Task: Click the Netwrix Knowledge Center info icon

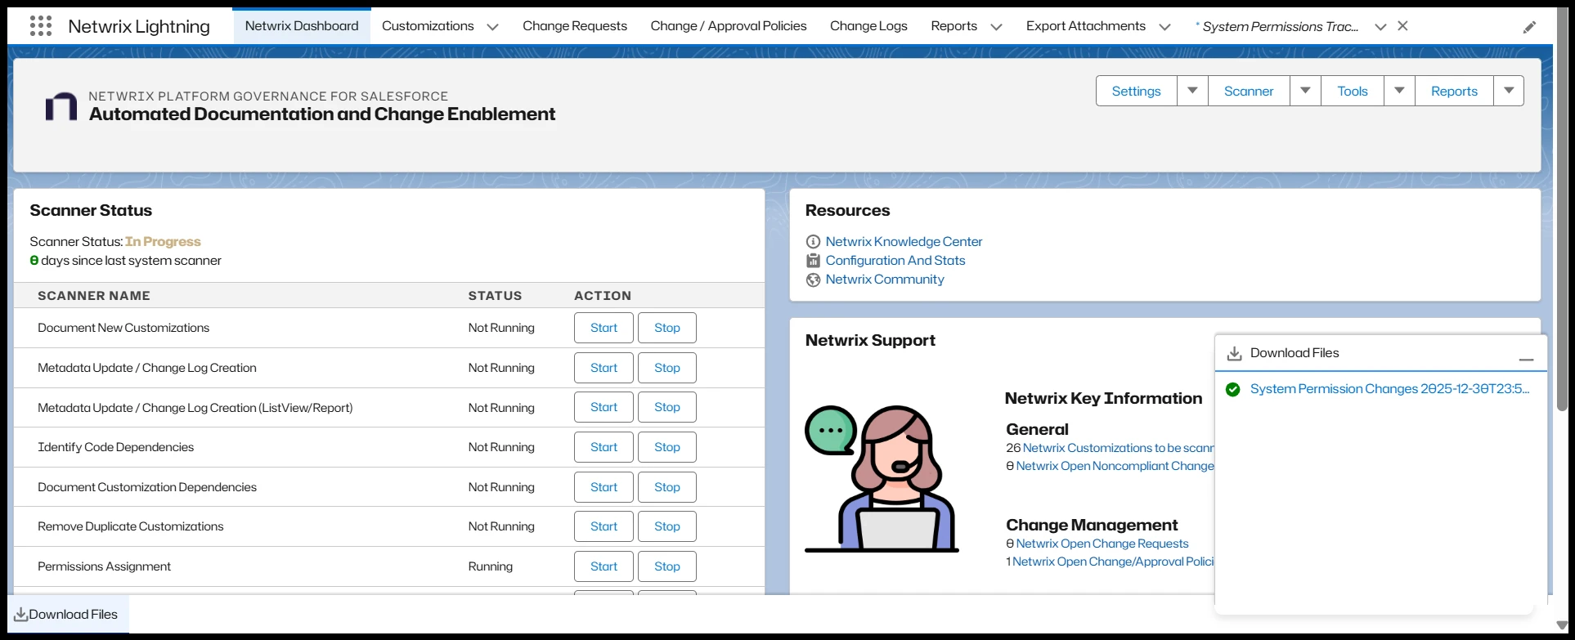Action: pos(813,242)
